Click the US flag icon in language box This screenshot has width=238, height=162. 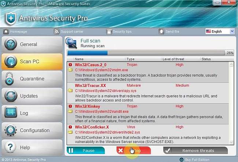(x=208, y=31)
